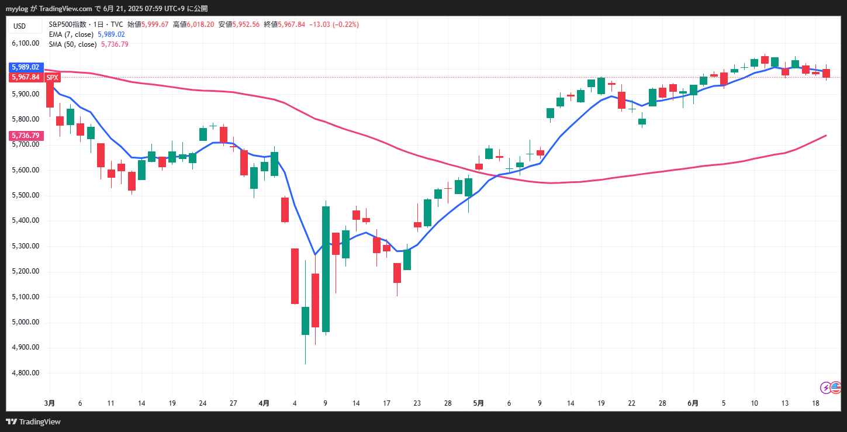Click the 3月 date axis label
This screenshot has width=847, height=432.
click(50, 403)
